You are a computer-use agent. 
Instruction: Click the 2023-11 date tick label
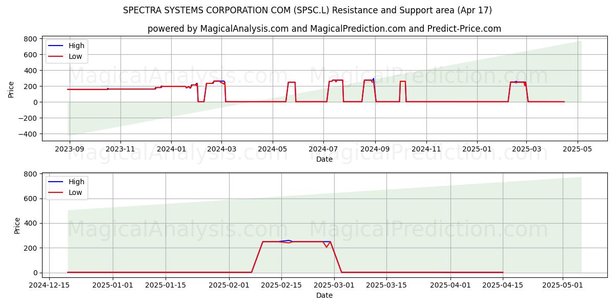click(x=120, y=149)
